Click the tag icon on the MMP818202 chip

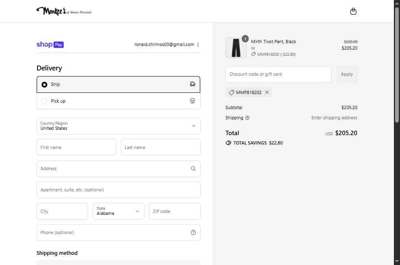[x=231, y=92]
